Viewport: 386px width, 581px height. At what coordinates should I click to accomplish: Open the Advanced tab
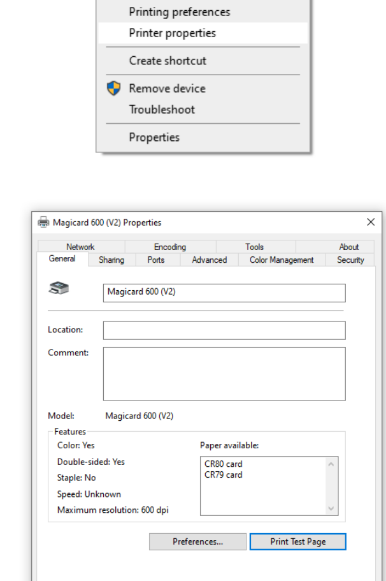[x=210, y=260]
